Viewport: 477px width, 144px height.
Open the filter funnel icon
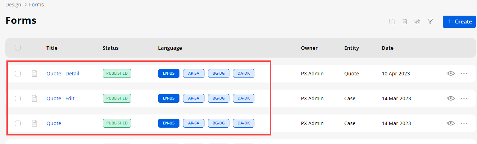coord(430,22)
